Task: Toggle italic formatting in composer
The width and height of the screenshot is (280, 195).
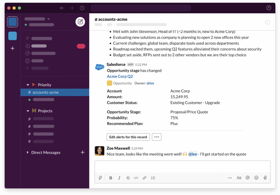Action: (x=119, y=178)
